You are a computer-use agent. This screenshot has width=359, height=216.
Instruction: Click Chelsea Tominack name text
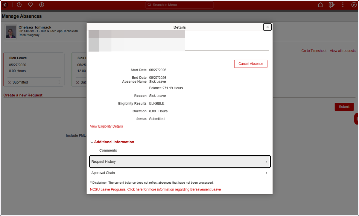pos(35,27)
